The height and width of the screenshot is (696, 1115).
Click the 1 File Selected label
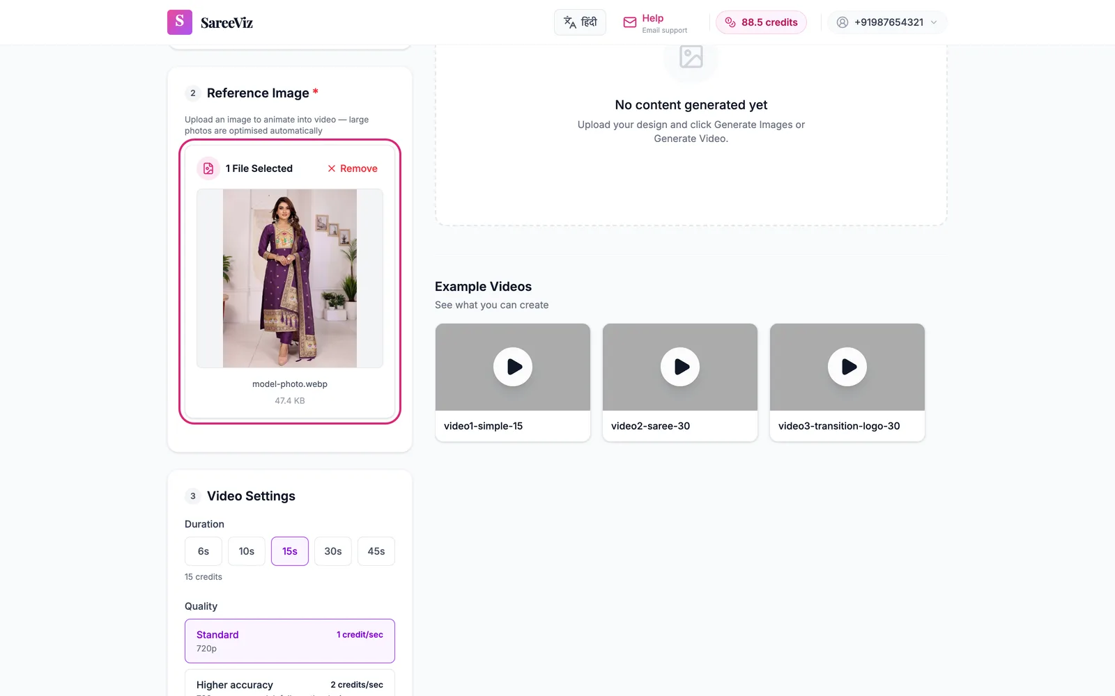click(x=259, y=168)
